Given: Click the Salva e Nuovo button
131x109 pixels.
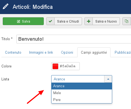Looking at the screenshot, I should click(102, 21).
